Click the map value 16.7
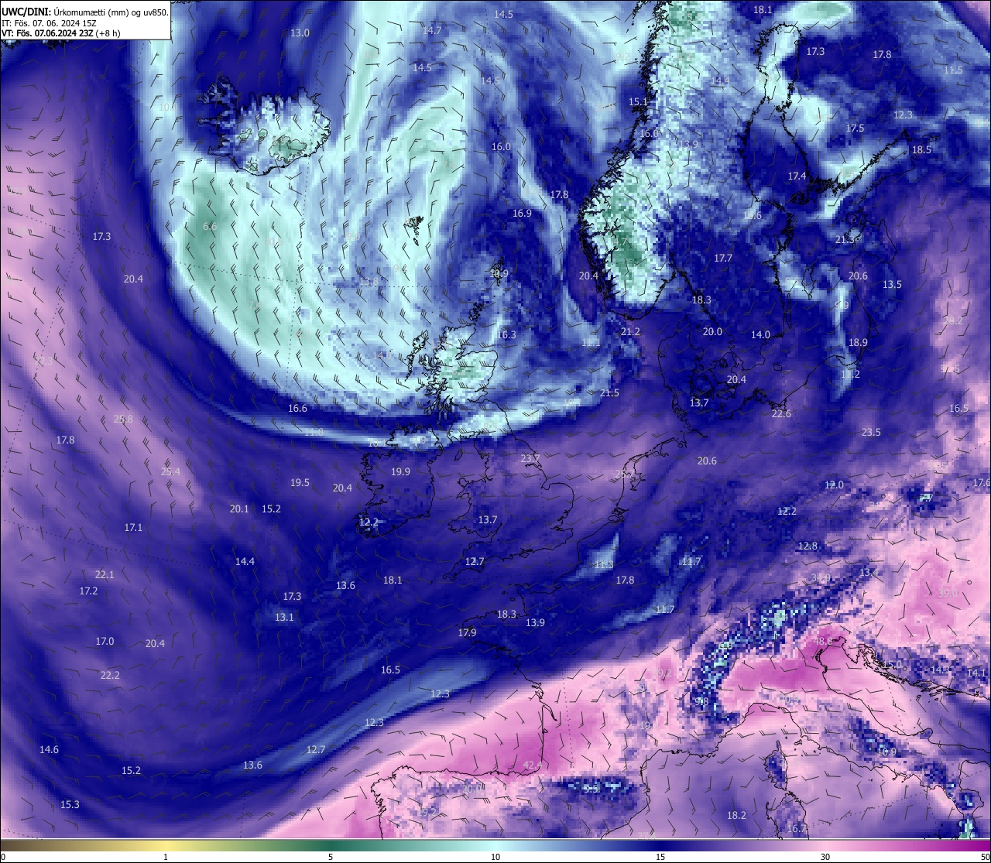The width and height of the screenshot is (991, 863). coord(797,828)
